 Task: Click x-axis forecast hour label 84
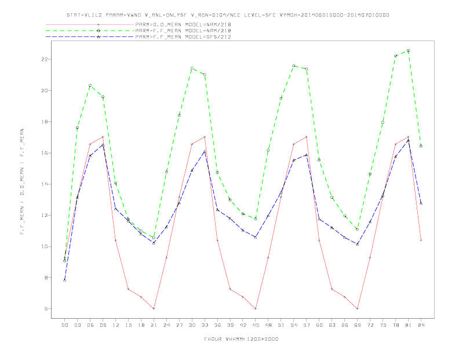[x=421, y=325]
